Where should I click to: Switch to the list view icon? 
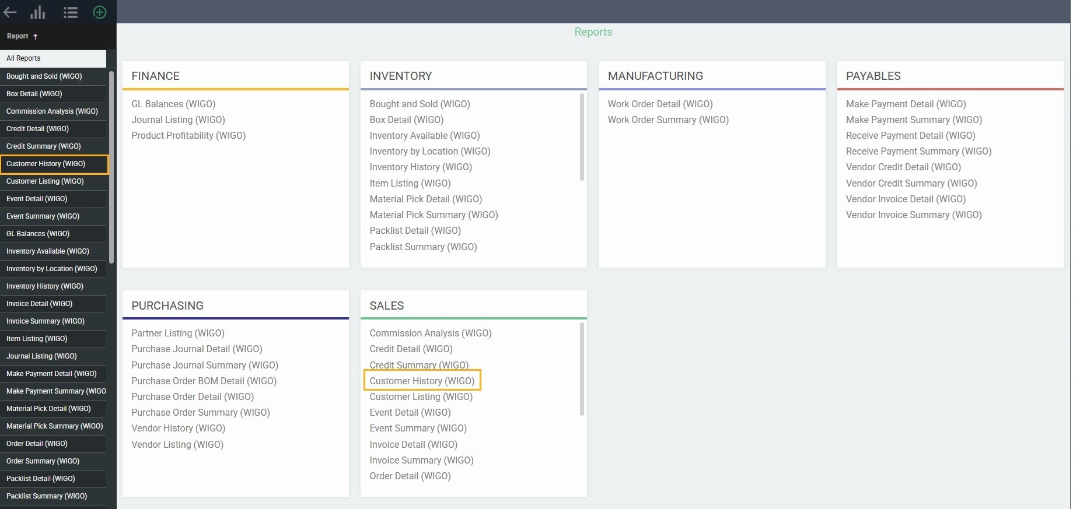[x=71, y=12]
